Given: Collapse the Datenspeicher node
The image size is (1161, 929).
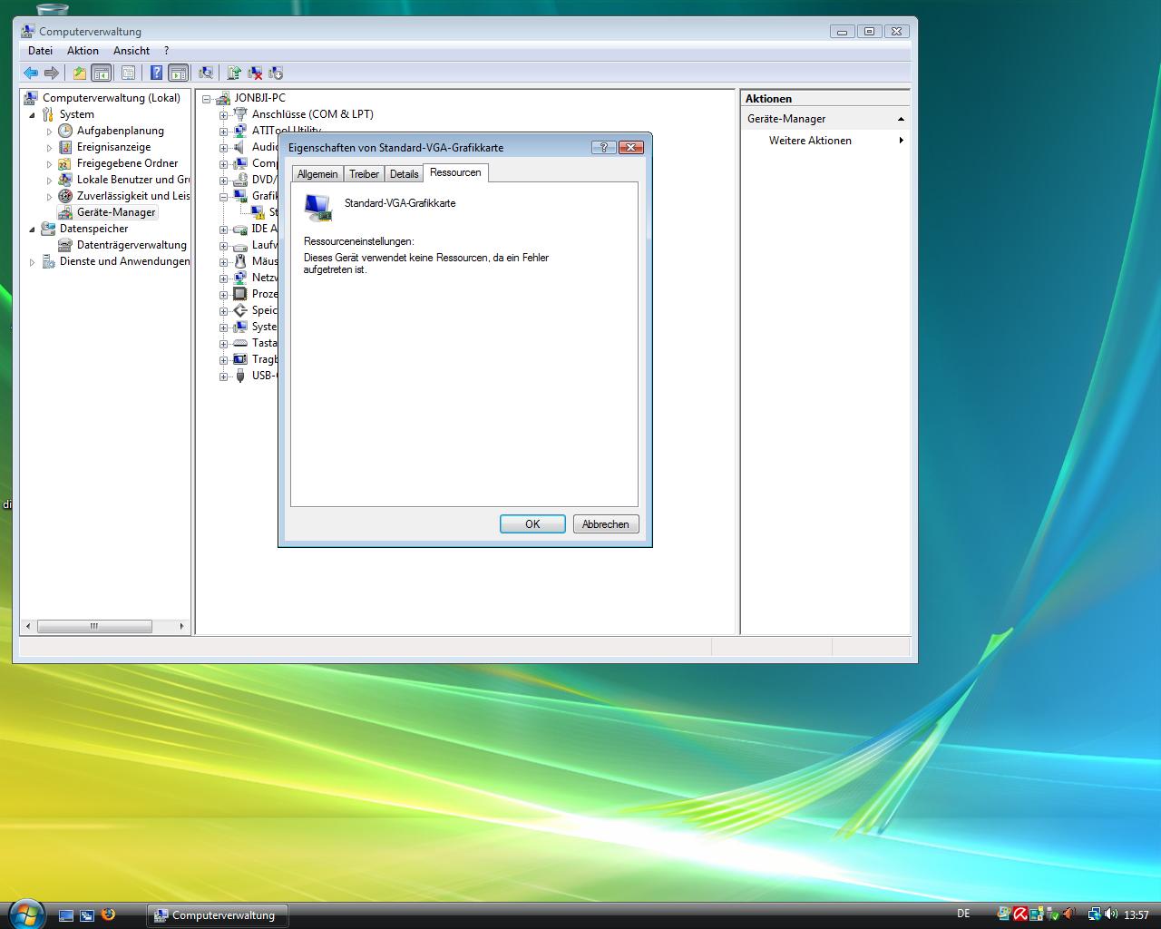Looking at the screenshot, I should pyautogui.click(x=33, y=230).
